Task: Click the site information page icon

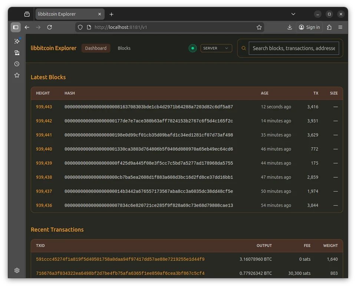Action: point(89,27)
